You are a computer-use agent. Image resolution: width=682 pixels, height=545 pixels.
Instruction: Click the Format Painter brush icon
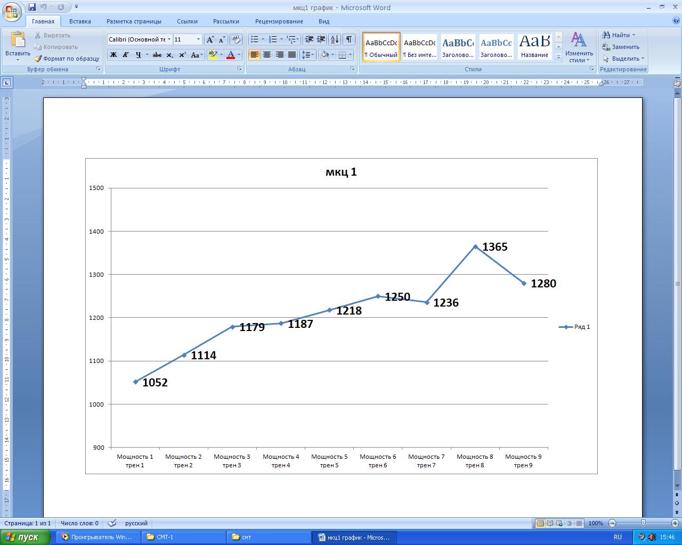[x=38, y=59]
